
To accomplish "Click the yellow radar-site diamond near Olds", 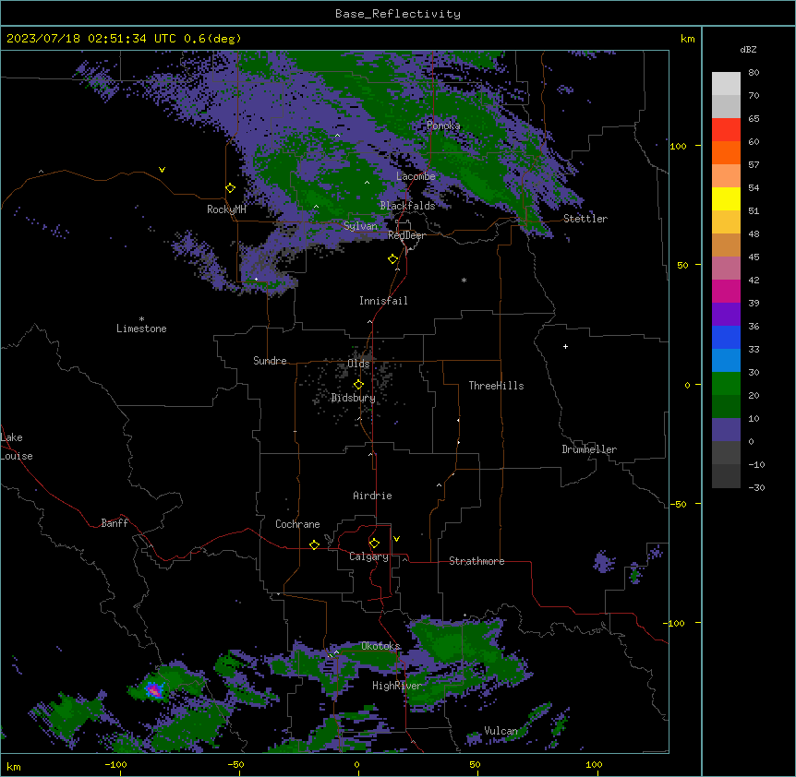I will pyautogui.click(x=358, y=385).
